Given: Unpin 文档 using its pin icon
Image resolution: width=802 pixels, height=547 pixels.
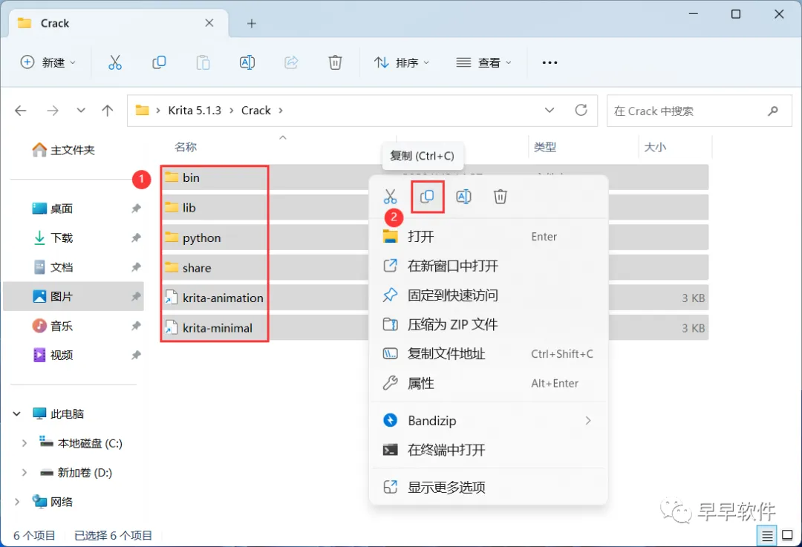Looking at the screenshot, I should [x=136, y=267].
